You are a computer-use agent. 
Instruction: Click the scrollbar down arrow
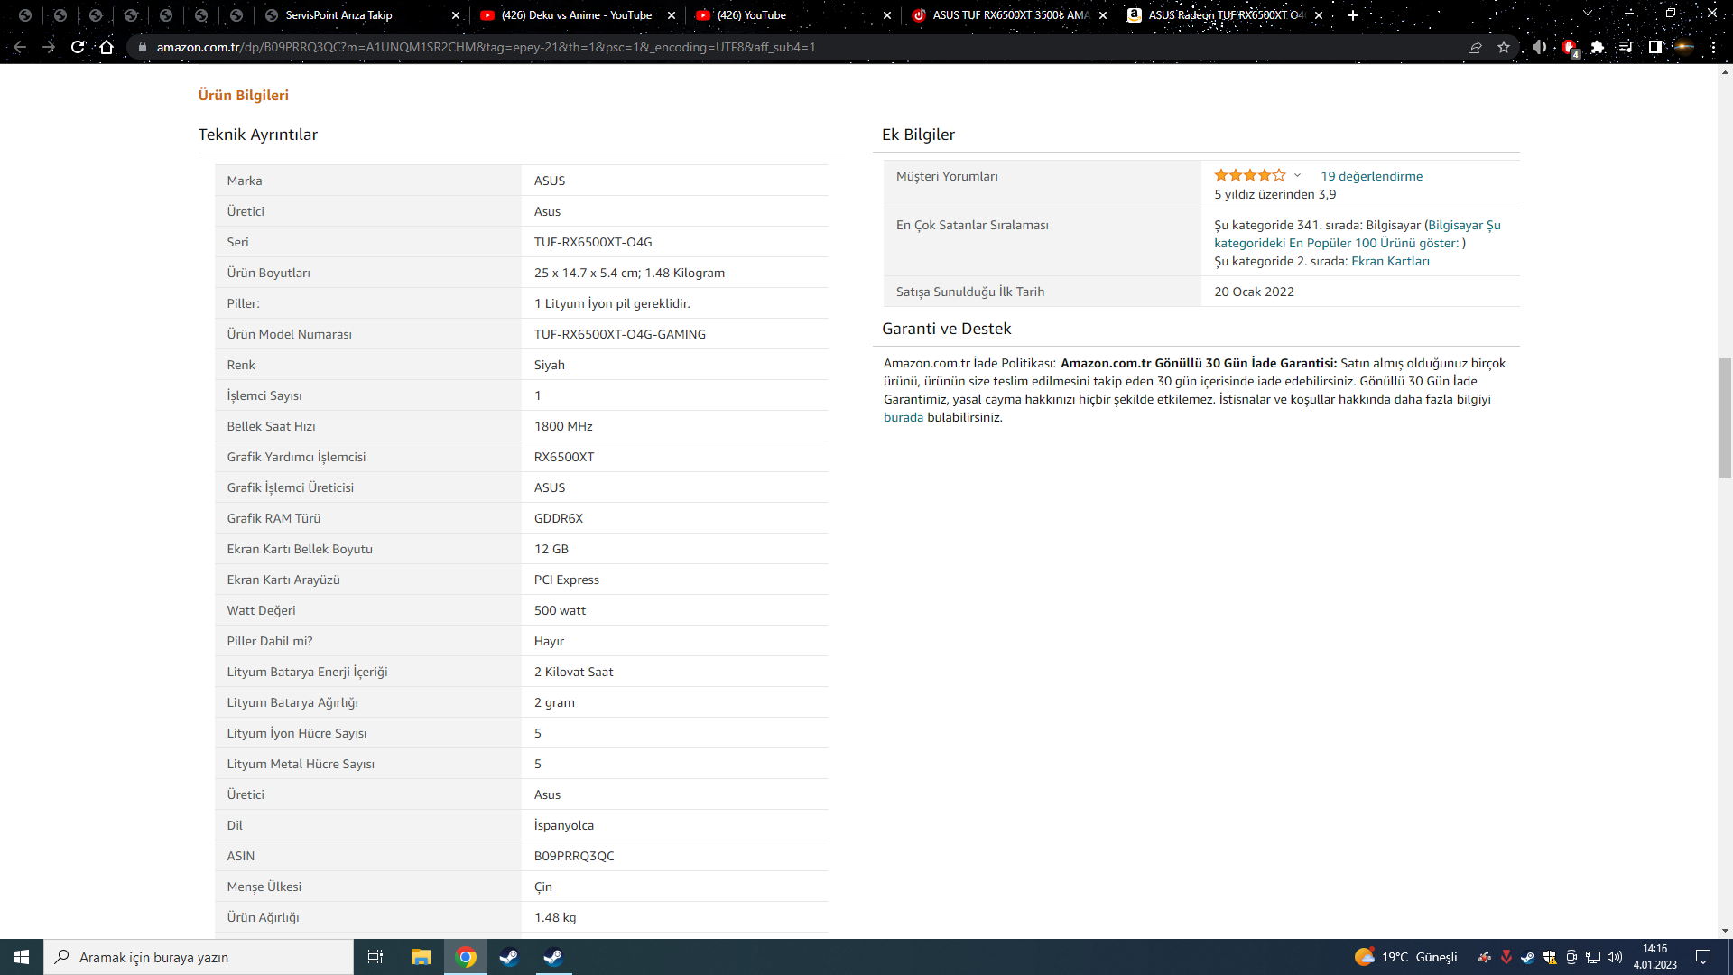pyautogui.click(x=1725, y=931)
